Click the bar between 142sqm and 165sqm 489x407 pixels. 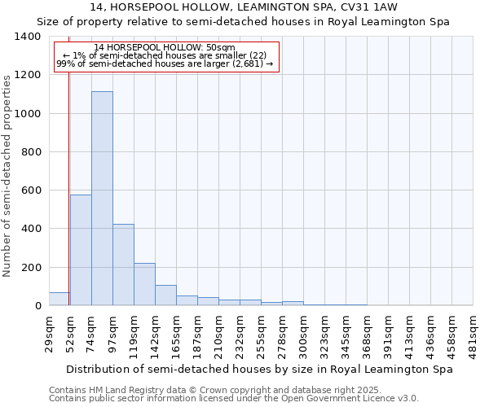165,295
